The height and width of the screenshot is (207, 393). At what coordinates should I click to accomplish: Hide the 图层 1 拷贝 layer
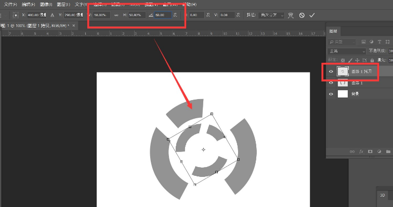coord(331,71)
